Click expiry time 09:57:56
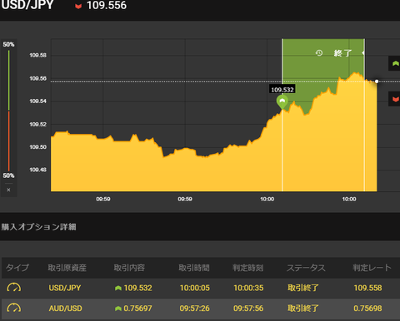The height and width of the screenshot is (321, 400). tap(248, 309)
